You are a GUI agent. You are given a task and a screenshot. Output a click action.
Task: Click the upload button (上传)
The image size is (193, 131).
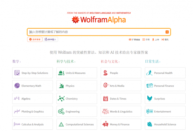[155, 40]
